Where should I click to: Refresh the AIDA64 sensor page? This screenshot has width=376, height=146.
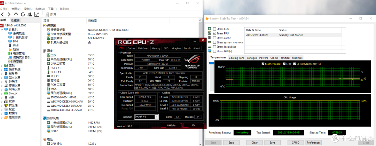[x=23, y=14]
